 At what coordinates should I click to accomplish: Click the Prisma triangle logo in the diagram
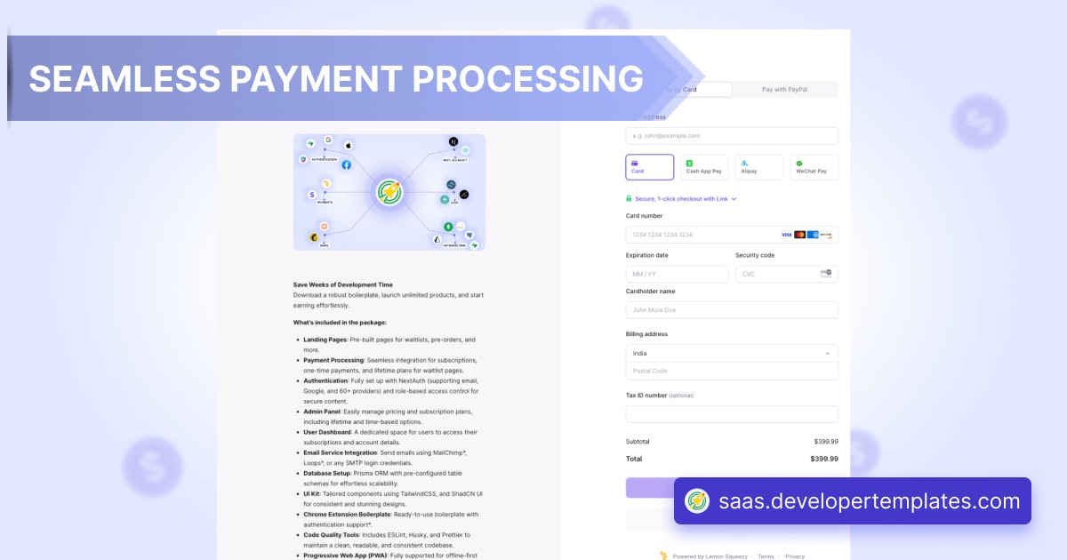coord(437,240)
